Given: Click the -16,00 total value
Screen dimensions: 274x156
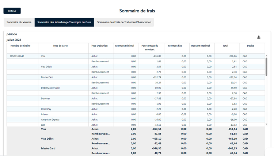Looking at the screenshot, I should [233, 120].
